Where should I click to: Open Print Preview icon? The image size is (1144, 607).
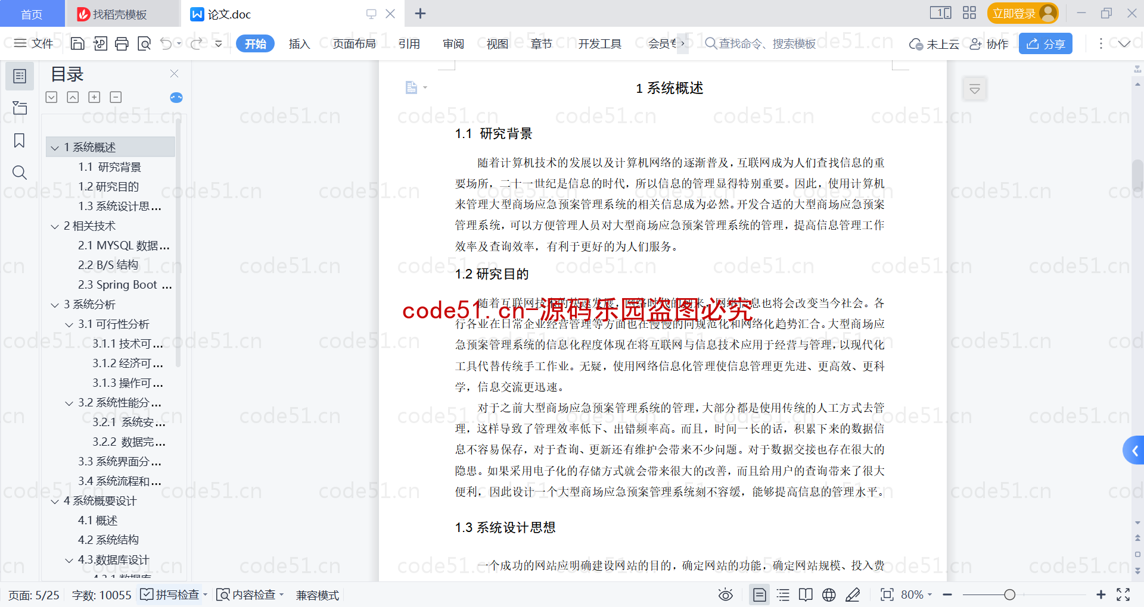coord(144,43)
